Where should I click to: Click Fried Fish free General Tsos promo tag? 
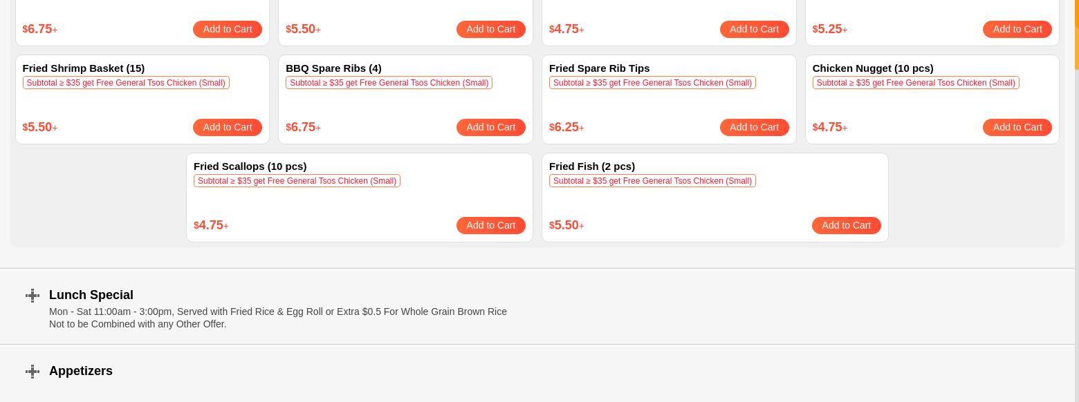coord(652,181)
